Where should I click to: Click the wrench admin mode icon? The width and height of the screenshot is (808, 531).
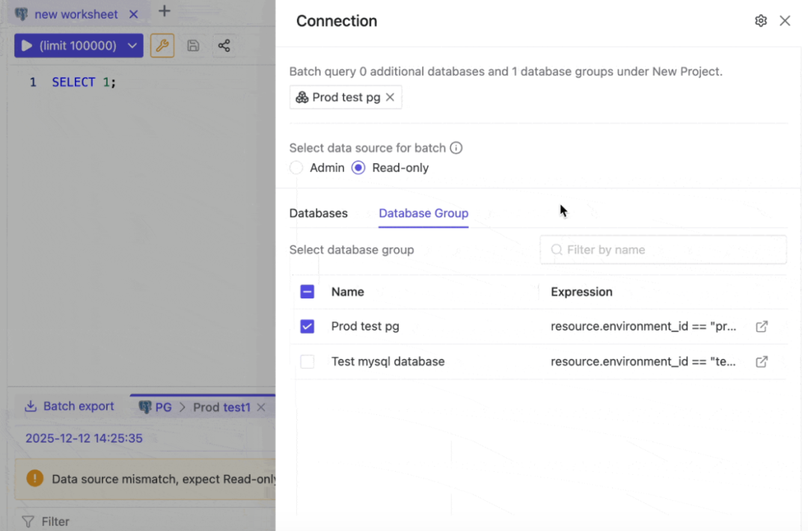(162, 46)
